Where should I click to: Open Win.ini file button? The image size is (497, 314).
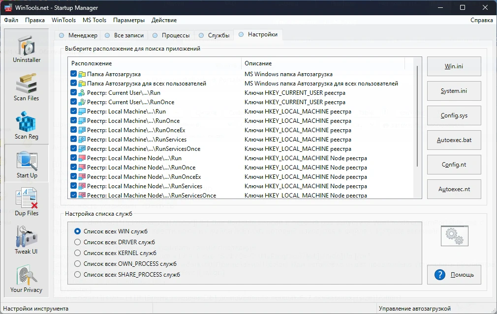pyautogui.click(x=454, y=66)
